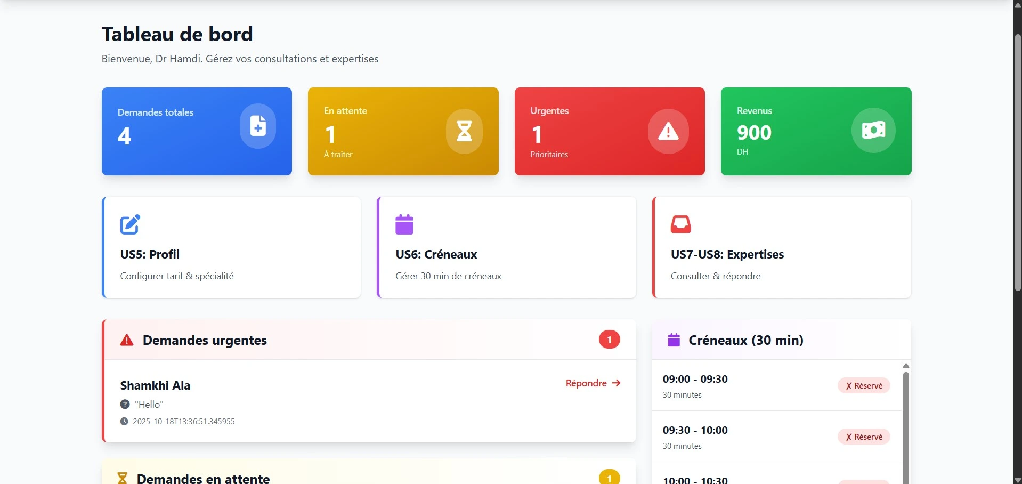The height and width of the screenshot is (484, 1022).
Task: Click the money bill icon on Revenus card
Action: point(873,130)
